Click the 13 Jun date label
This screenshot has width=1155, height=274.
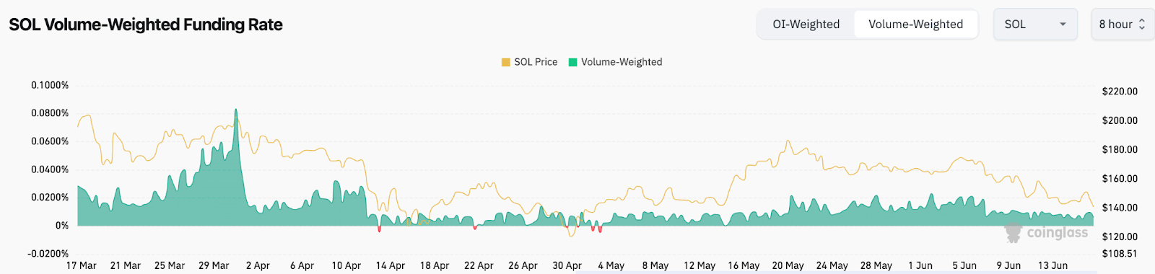click(1052, 265)
